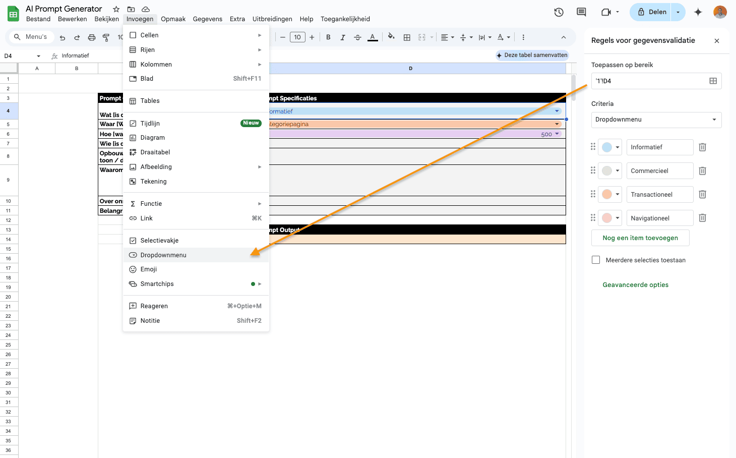Screen dimensions: 736x458
Task: Apply strikethrough formatting
Action: (357, 37)
